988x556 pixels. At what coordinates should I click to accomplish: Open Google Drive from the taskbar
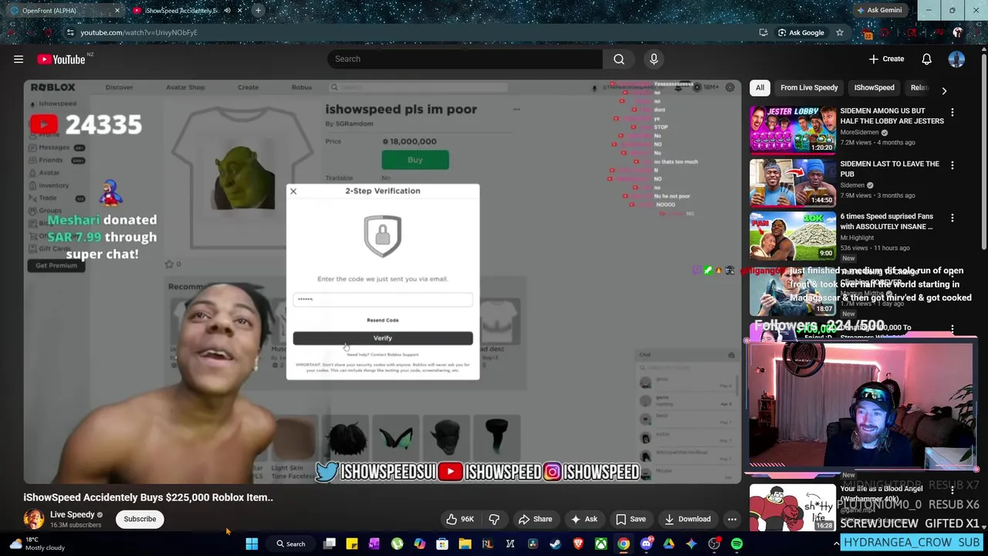coord(668,544)
